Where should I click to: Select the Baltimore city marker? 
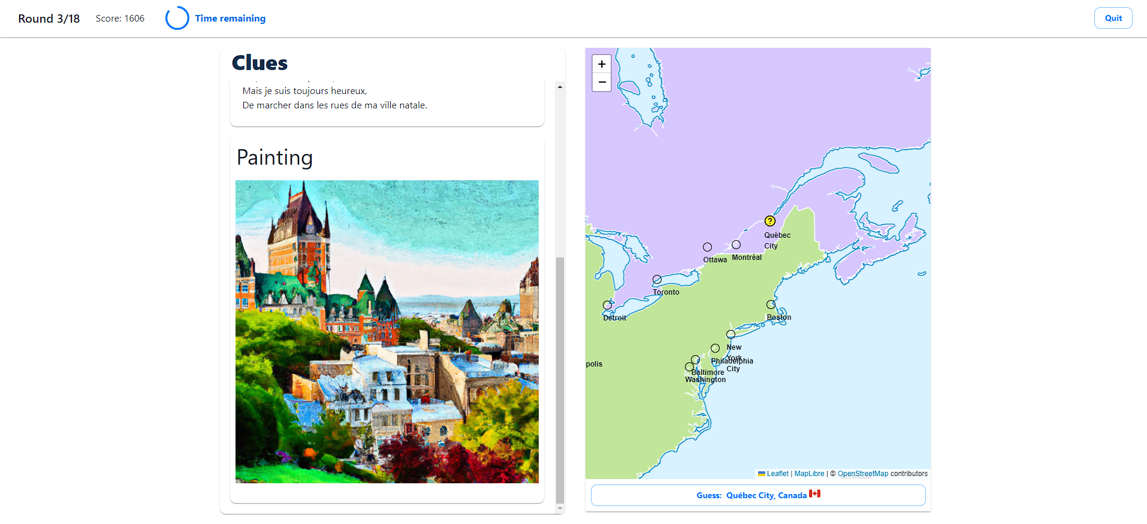(695, 359)
